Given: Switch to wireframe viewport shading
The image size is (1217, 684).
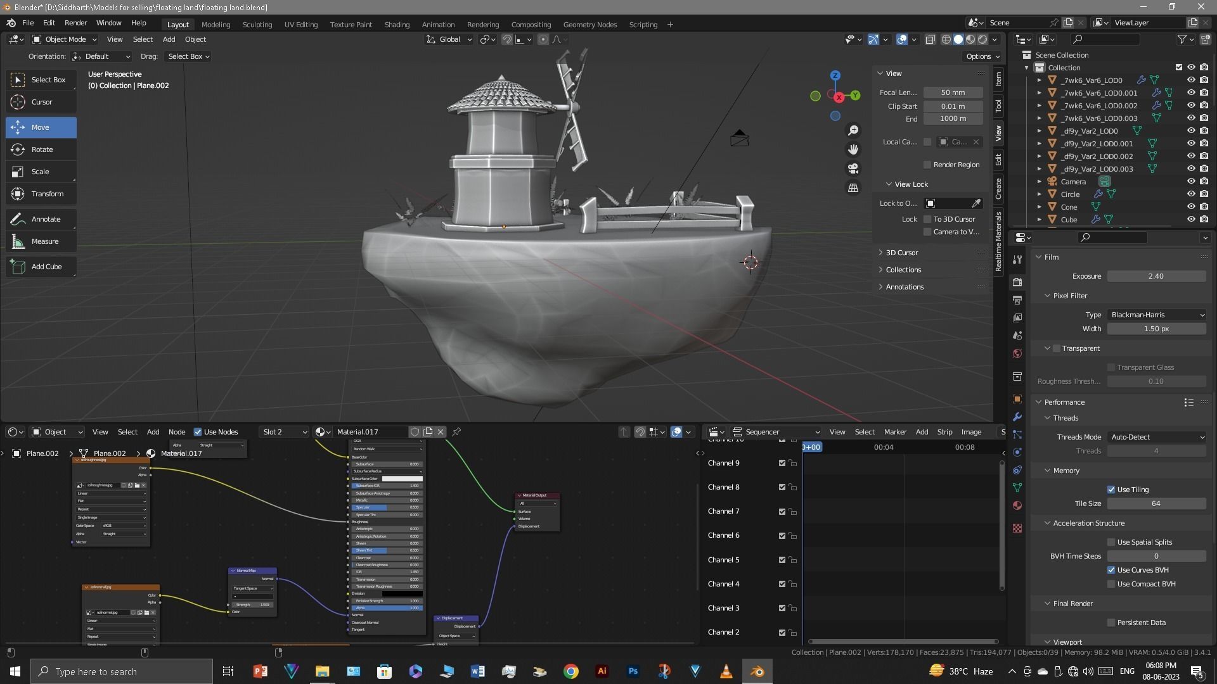Looking at the screenshot, I should click(x=946, y=39).
